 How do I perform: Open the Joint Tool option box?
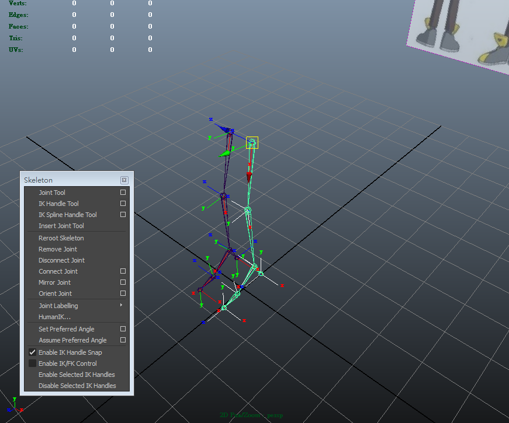[x=123, y=193]
